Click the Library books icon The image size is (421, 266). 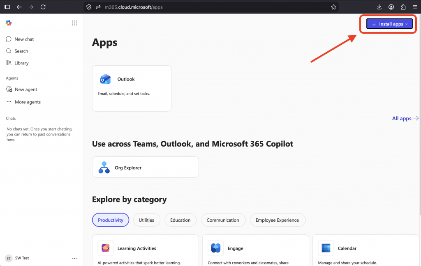pos(9,63)
